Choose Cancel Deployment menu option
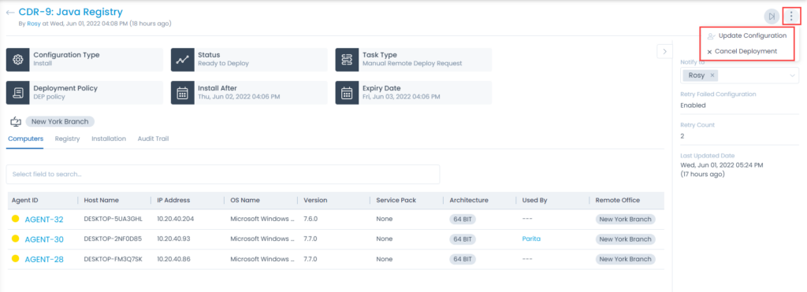 [x=742, y=51]
